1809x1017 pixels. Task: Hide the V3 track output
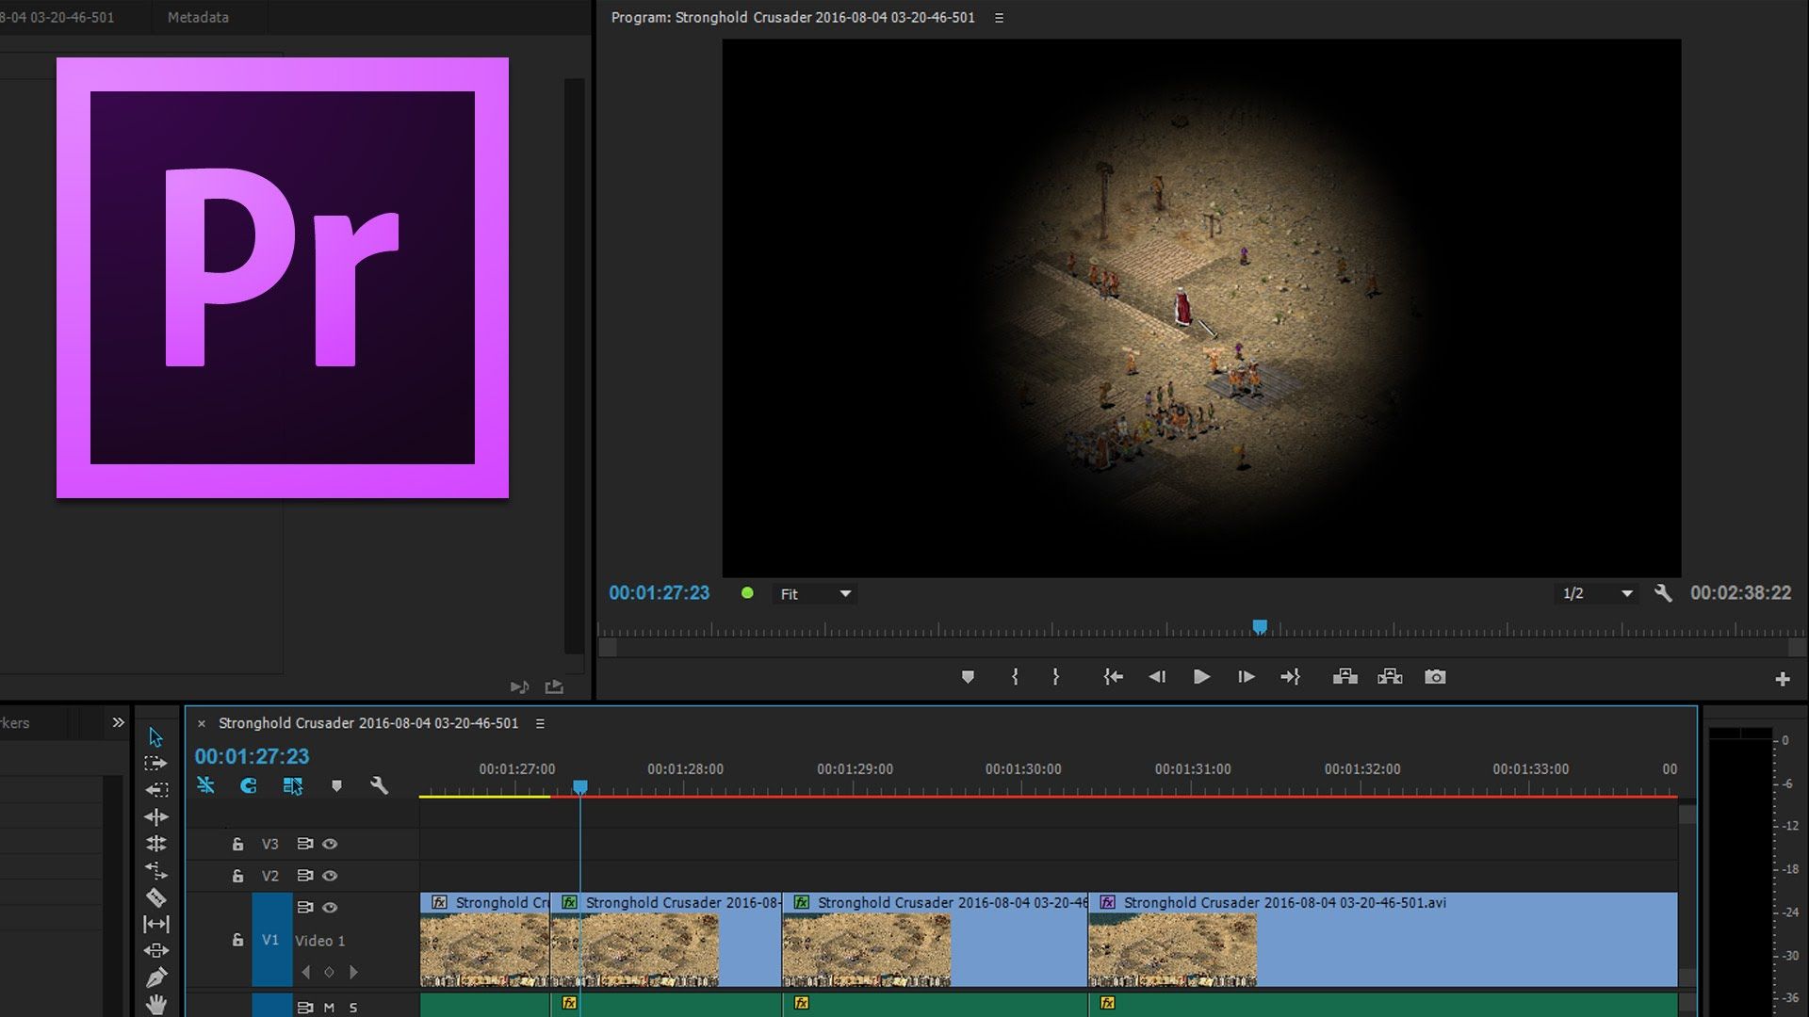point(330,844)
